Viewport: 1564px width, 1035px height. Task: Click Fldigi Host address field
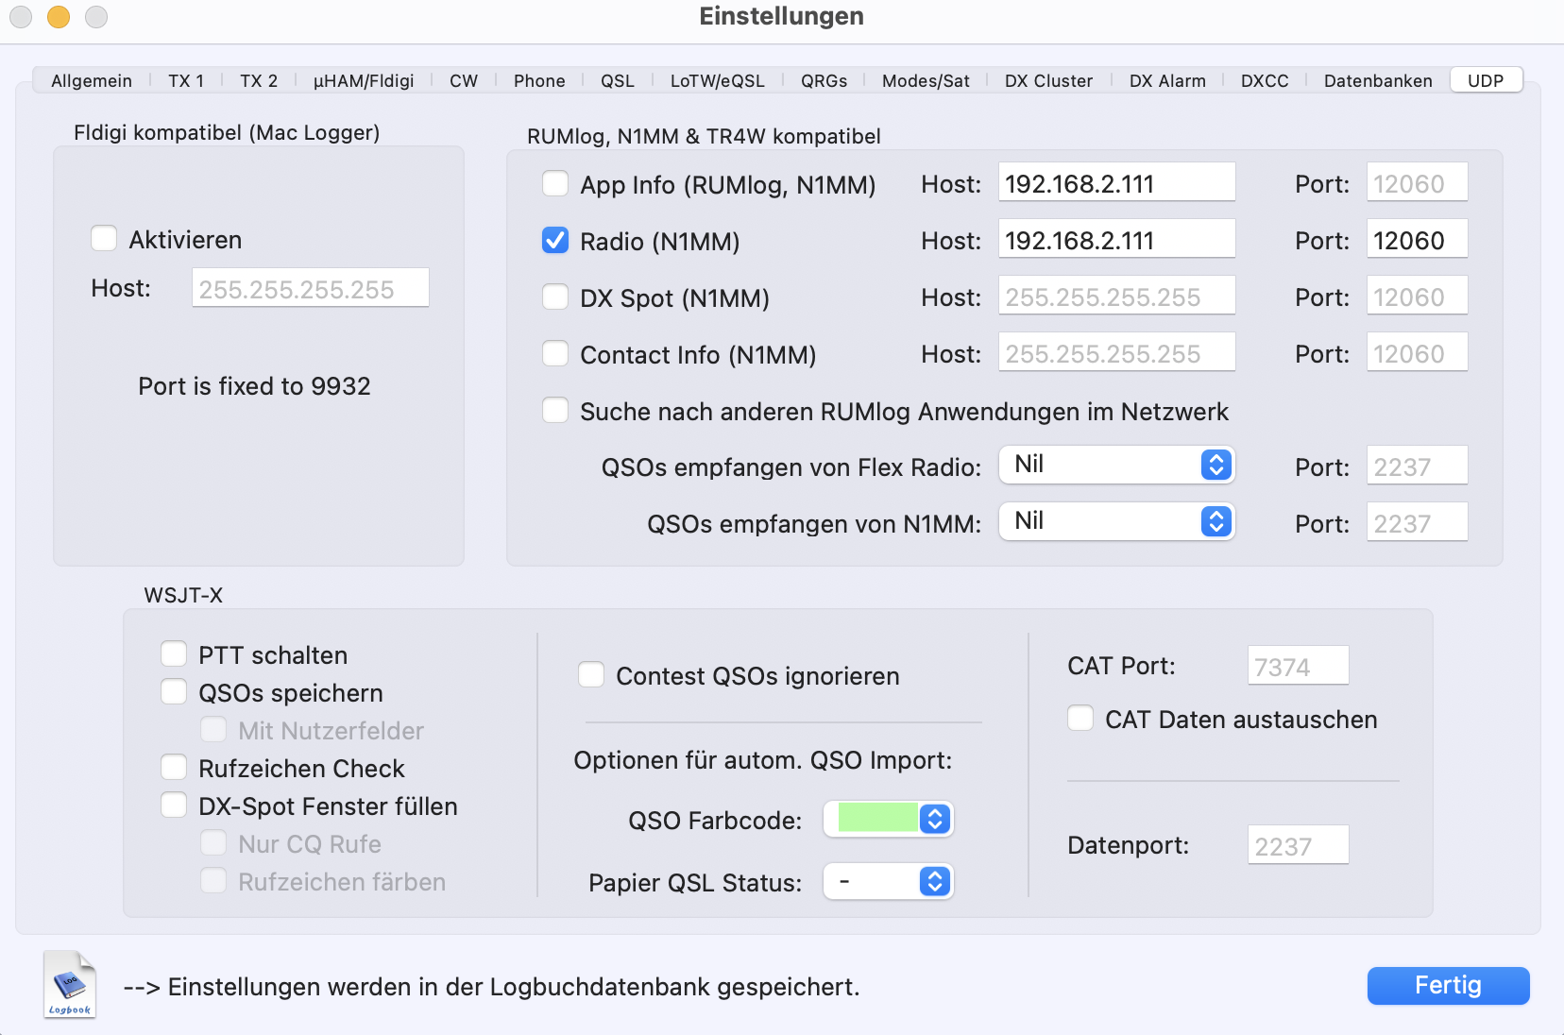click(x=311, y=288)
